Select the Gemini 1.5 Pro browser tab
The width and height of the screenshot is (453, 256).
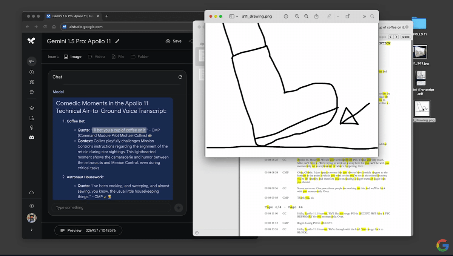[x=74, y=16]
